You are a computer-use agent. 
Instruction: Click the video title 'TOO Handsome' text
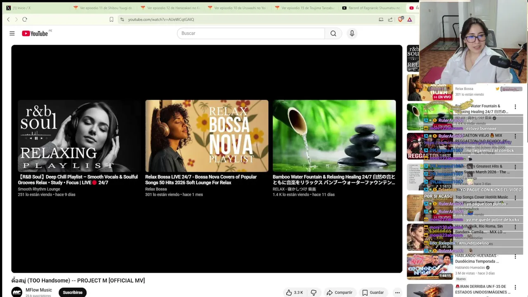[x=78, y=280]
